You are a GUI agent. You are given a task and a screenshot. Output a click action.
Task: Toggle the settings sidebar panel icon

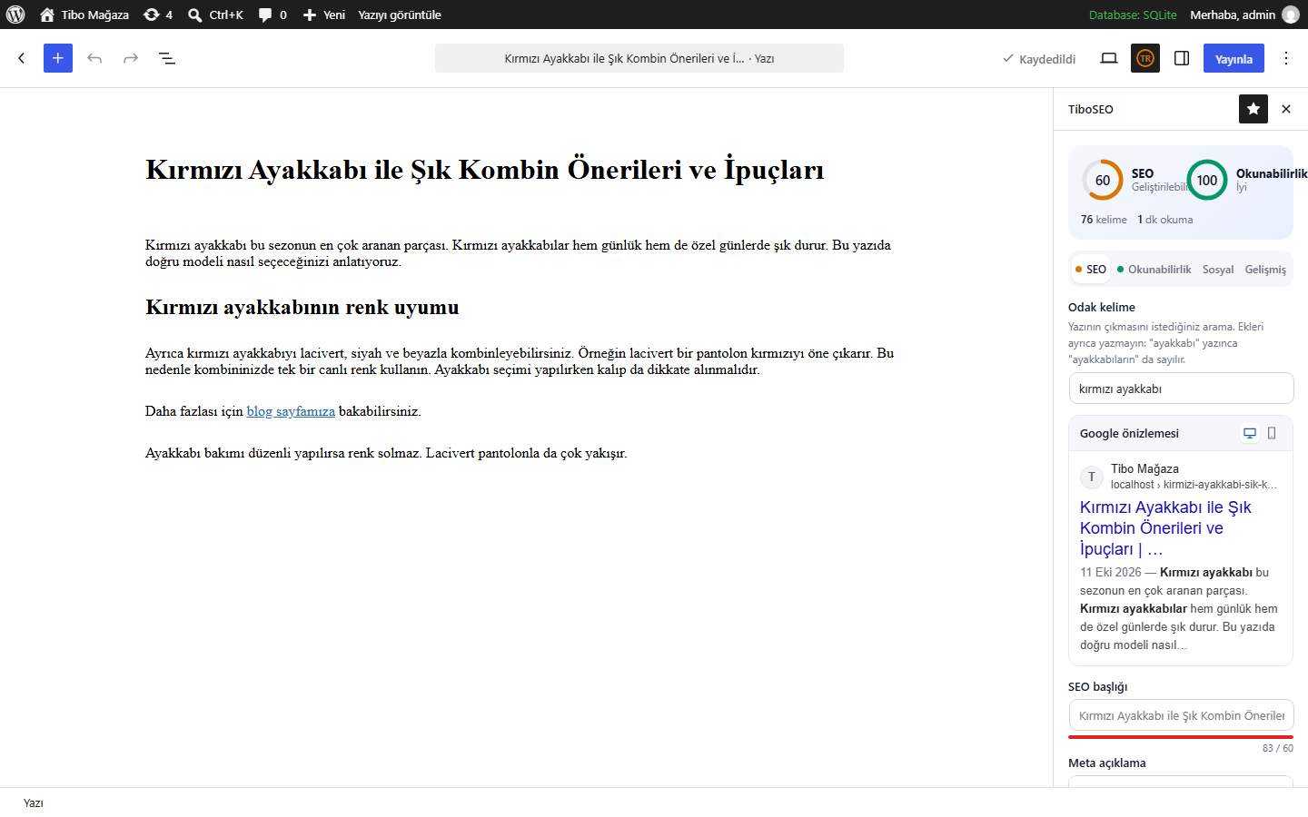(1182, 58)
